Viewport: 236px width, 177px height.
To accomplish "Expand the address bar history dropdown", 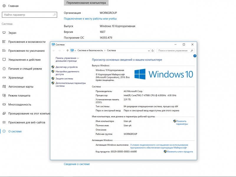I will (x=149, y=50).
